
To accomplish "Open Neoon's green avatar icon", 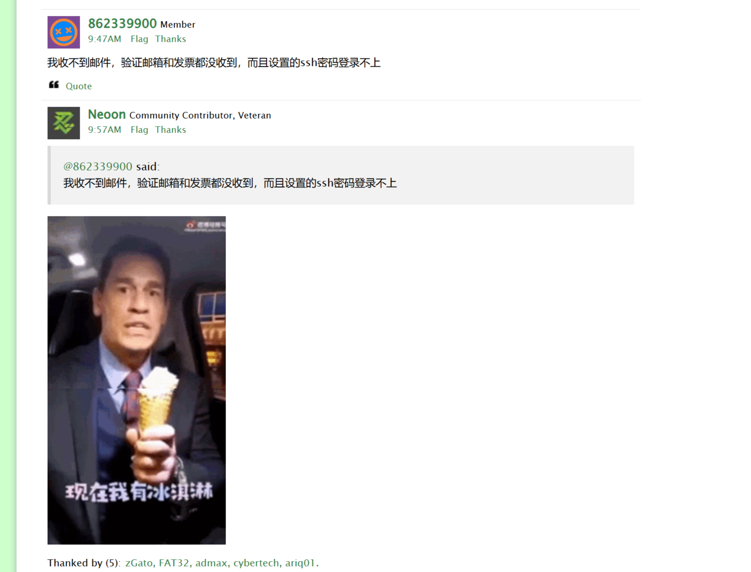I will (x=63, y=123).
